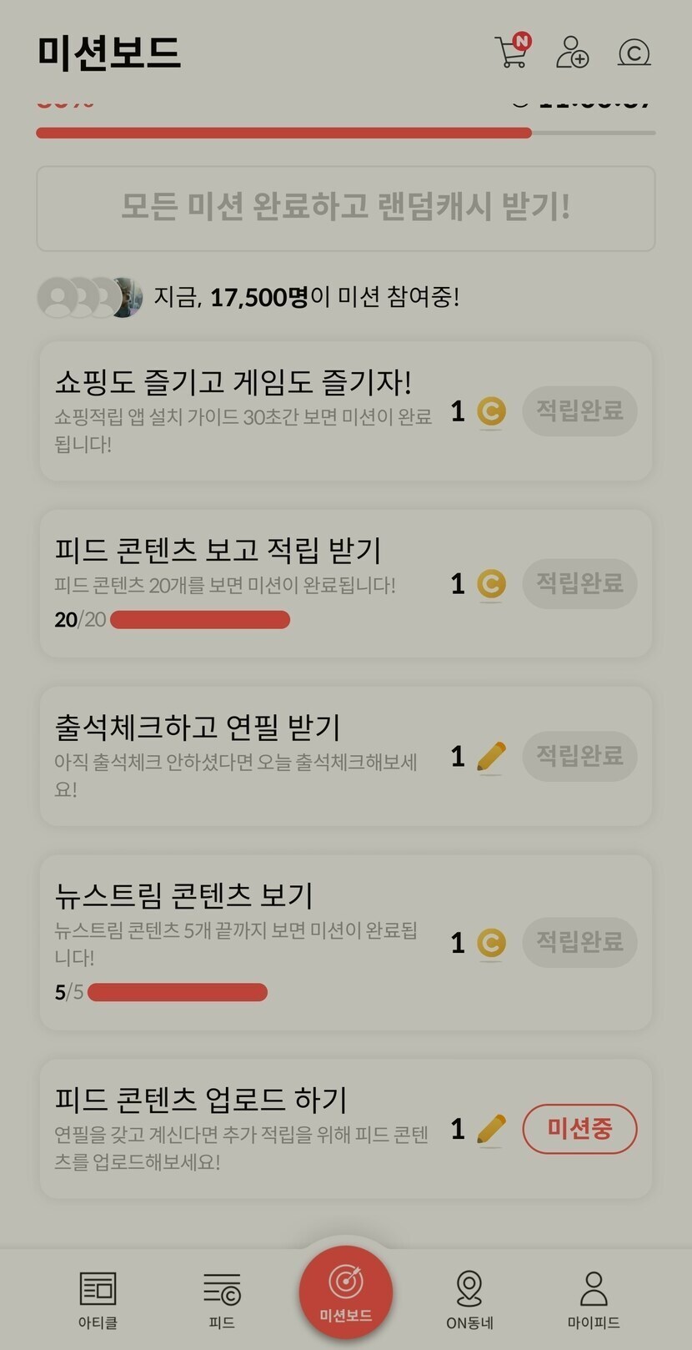Viewport: 692px width, 1350px height.
Task: Tap the add friend icon
Action: (572, 52)
